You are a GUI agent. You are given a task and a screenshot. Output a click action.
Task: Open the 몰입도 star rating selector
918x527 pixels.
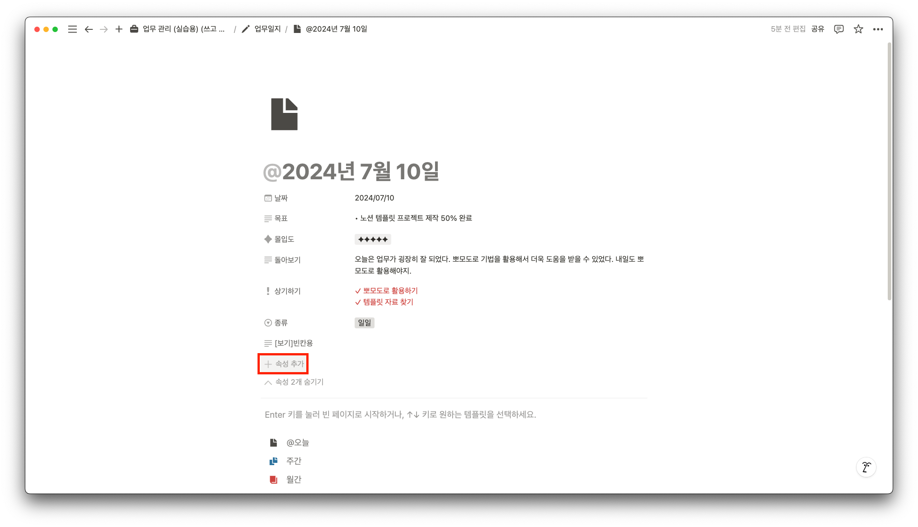click(373, 239)
